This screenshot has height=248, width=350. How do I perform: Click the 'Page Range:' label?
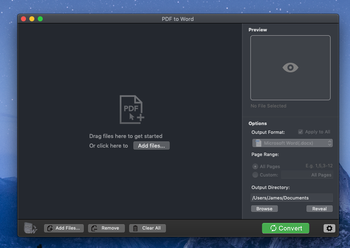click(x=265, y=154)
